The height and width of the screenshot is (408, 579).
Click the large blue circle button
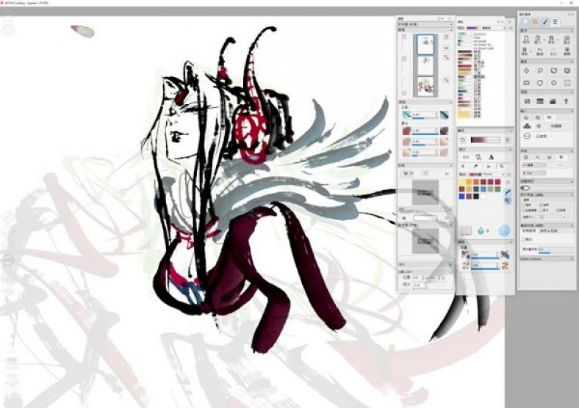[x=504, y=230]
